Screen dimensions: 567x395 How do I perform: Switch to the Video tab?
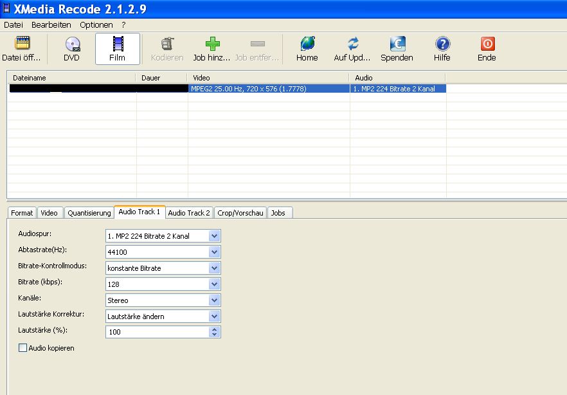(x=49, y=213)
